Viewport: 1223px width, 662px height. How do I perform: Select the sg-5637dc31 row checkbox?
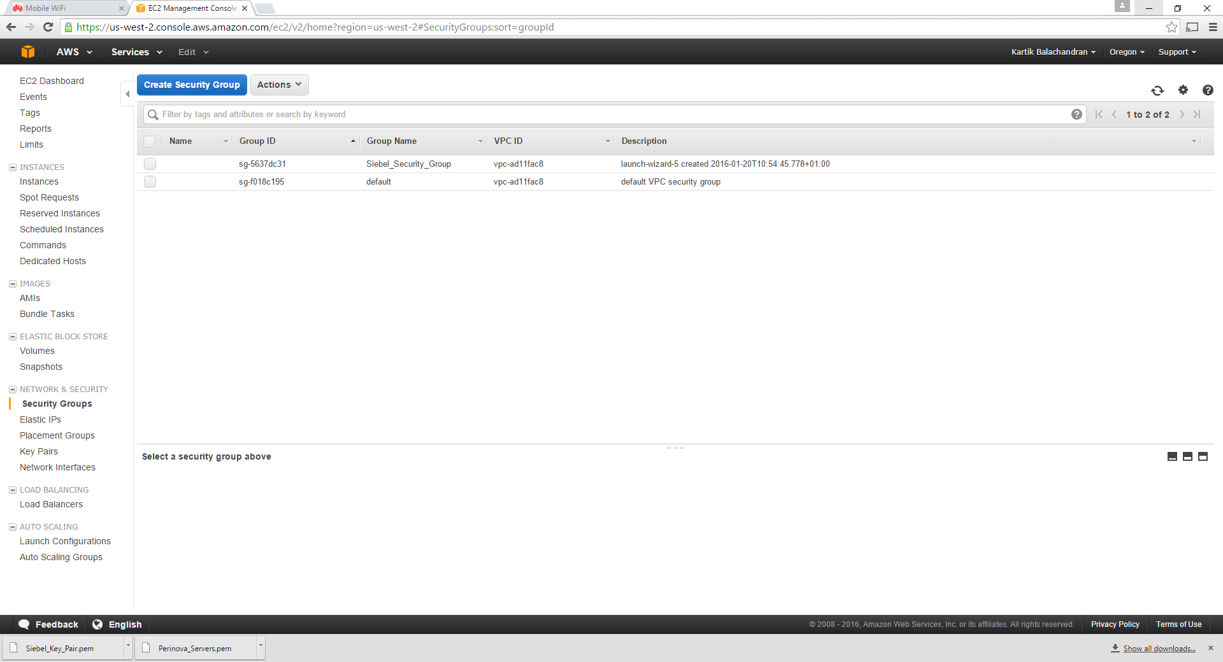click(x=150, y=164)
